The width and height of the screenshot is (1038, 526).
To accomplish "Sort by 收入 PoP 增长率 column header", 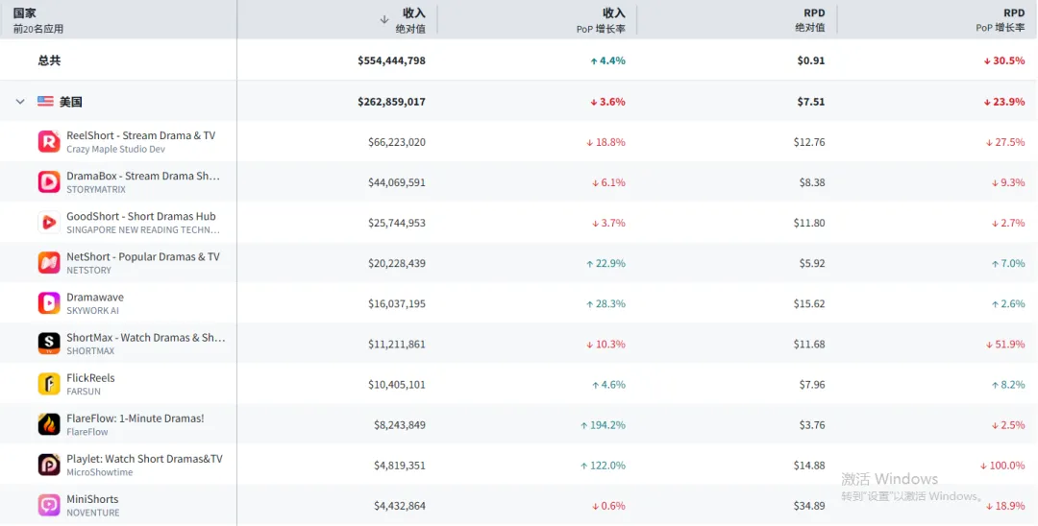I will (601, 19).
